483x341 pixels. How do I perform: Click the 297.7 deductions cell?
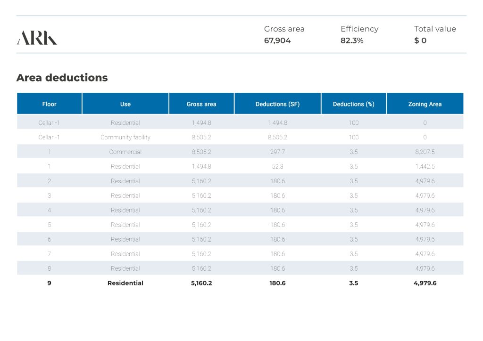277,152
